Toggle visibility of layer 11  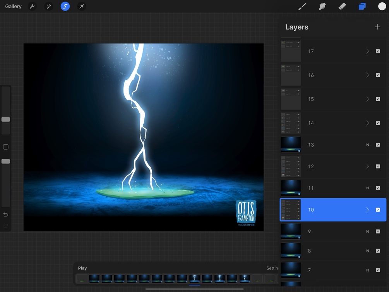click(378, 188)
